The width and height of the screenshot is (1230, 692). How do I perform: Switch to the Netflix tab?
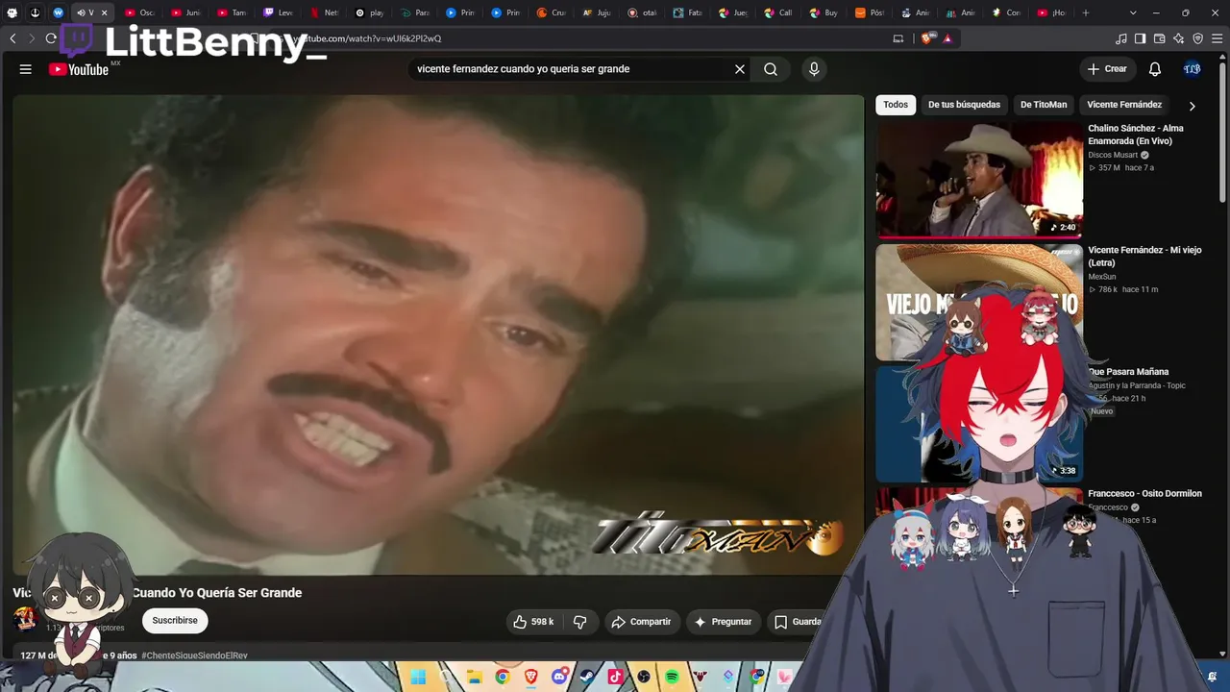coord(325,12)
